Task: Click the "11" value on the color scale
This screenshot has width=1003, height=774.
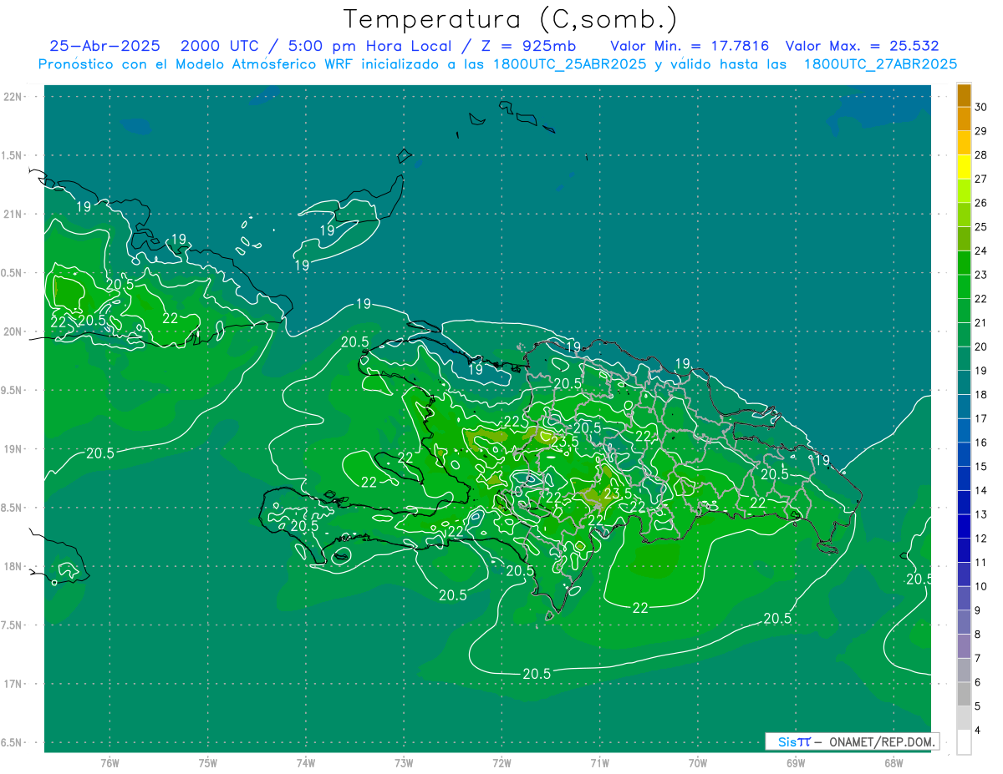Action: tap(982, 562)
